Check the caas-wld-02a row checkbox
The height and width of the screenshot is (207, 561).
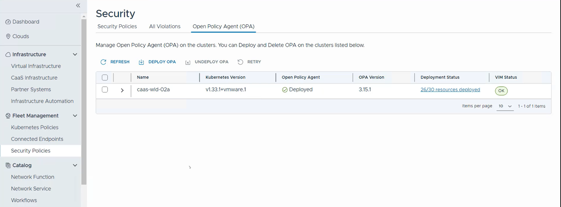(105, 90)
